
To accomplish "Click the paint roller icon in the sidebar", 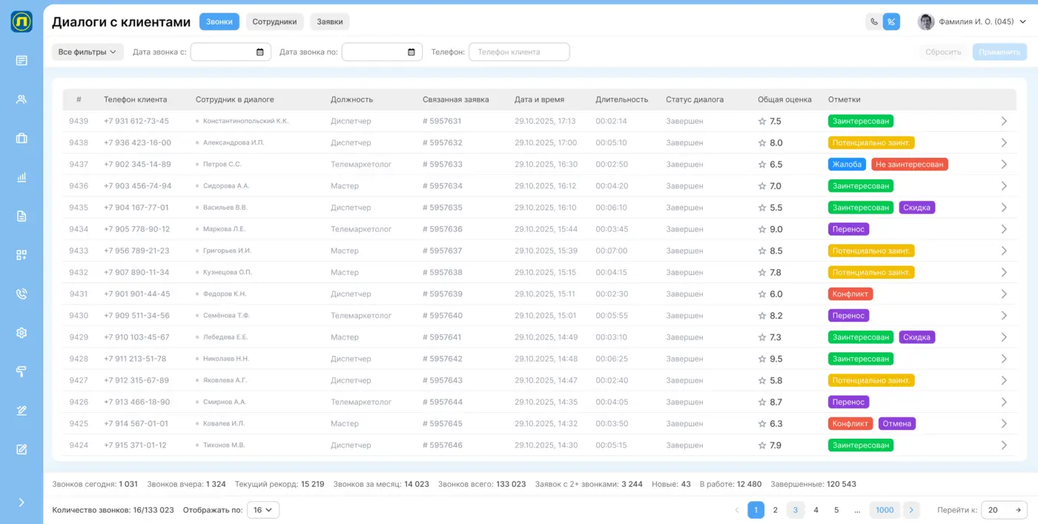I will tap(22, 371).
